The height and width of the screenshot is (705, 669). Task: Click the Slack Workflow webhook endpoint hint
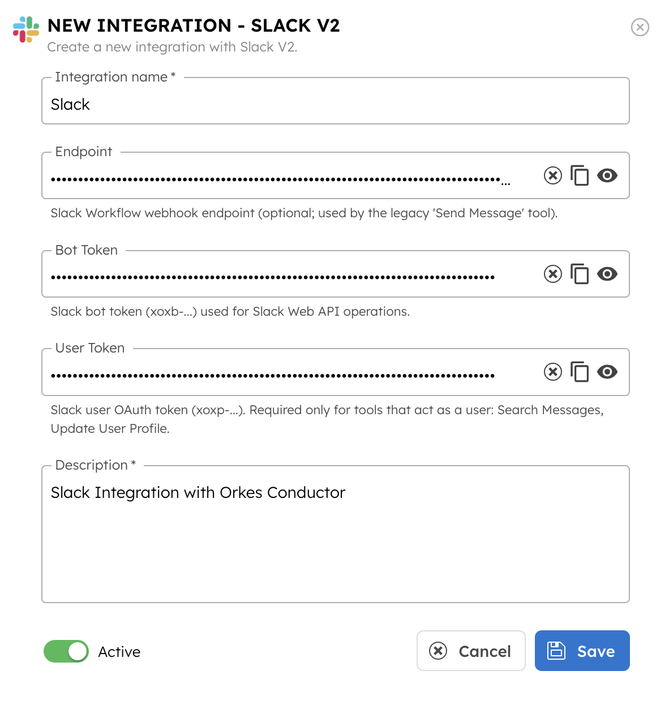tap(304, 213)
